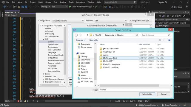This screenshot has width=191, height=107.
Task: Select Desktop in navigation pane
Action: click(x=84, y=57)
